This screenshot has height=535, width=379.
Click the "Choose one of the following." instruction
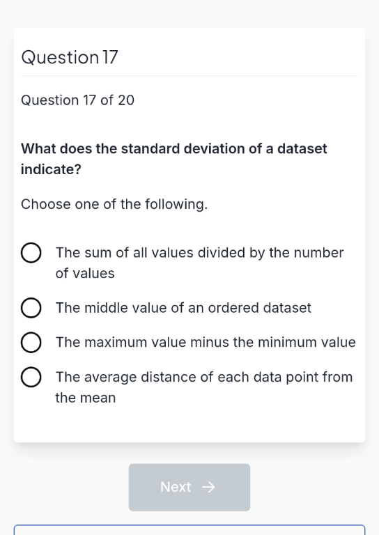tap(114, 204)
